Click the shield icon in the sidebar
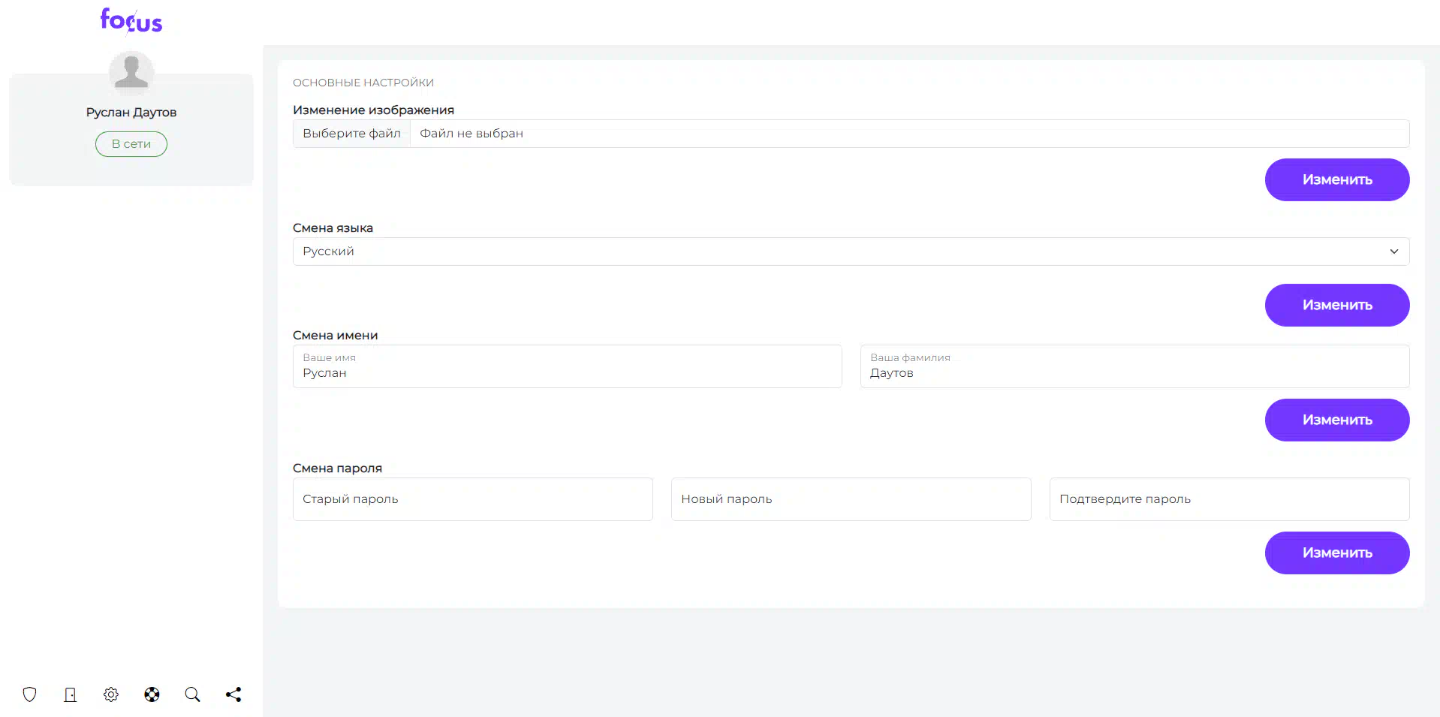Image resolution: width=1440 pixels, height=717 pixels. (29, 694)
